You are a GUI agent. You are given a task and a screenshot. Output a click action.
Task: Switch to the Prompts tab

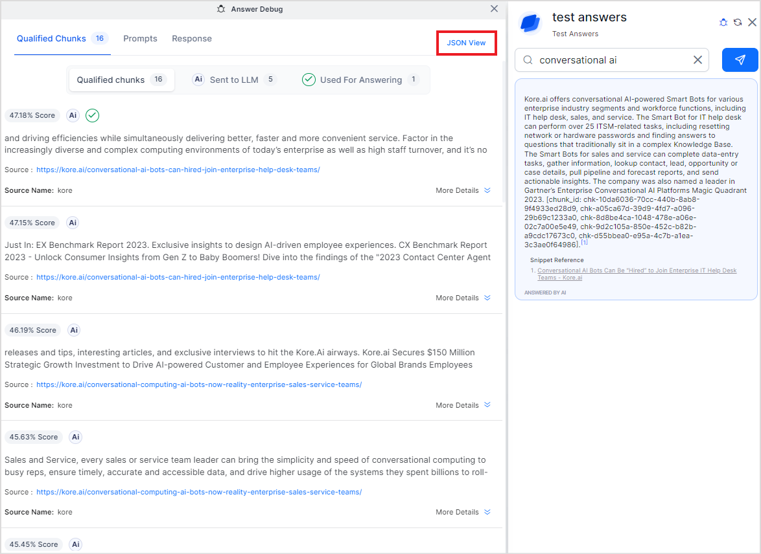point(140,39)
